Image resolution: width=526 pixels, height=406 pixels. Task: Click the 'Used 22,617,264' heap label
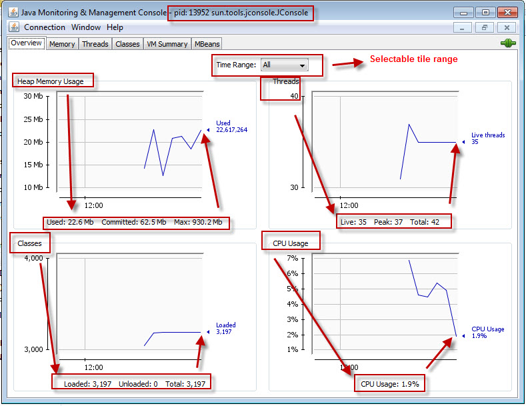tap(231, 127)
